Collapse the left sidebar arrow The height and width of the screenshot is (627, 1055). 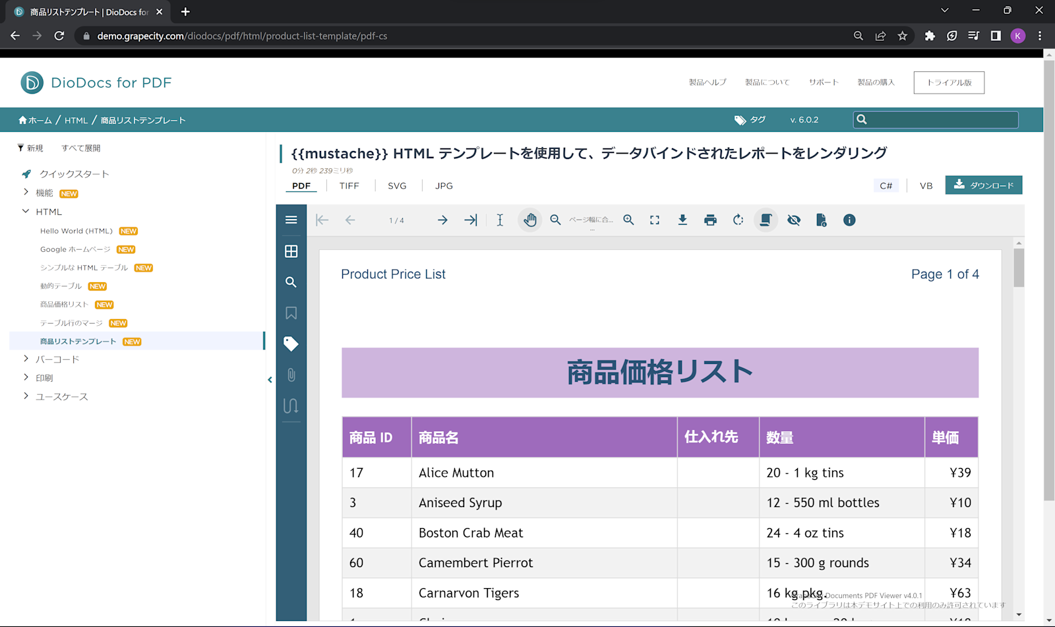(270, 380)
